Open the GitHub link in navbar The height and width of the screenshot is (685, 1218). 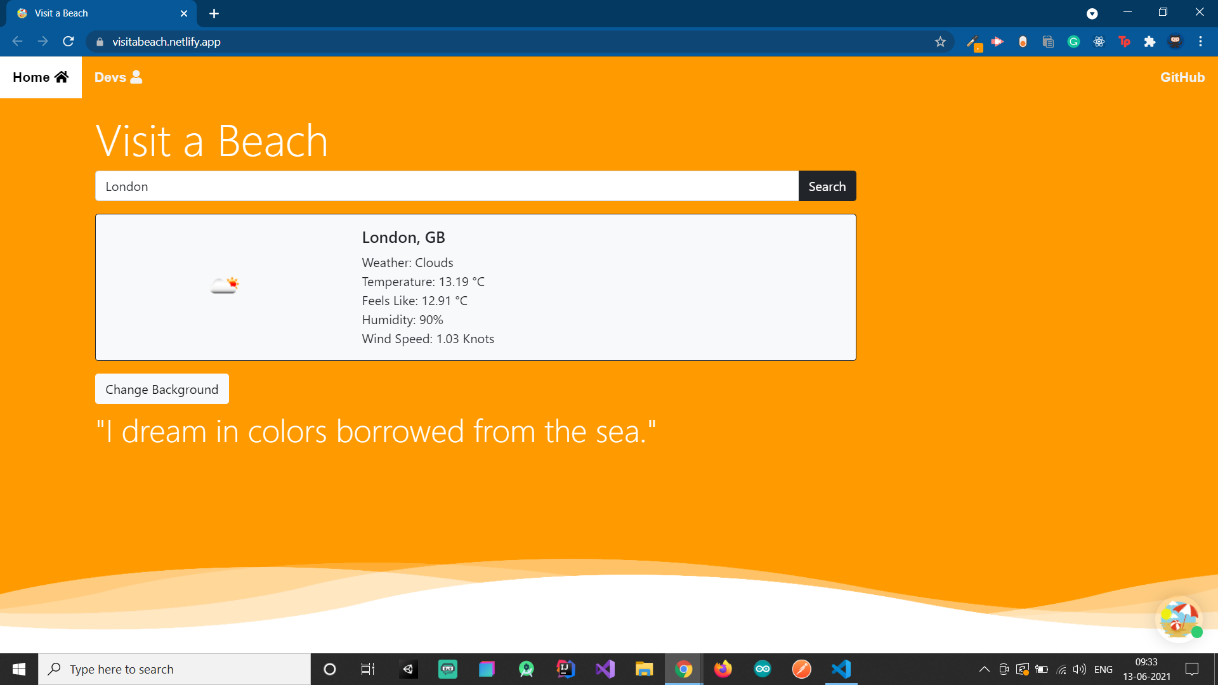tap(1182, 77)
